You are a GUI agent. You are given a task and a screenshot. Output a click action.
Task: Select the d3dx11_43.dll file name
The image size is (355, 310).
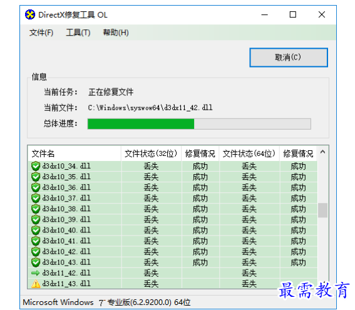(66, 284)
